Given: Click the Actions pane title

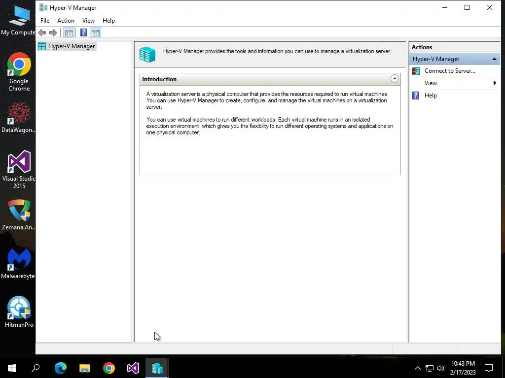Looking at the screenshot, I should (422, 47).
